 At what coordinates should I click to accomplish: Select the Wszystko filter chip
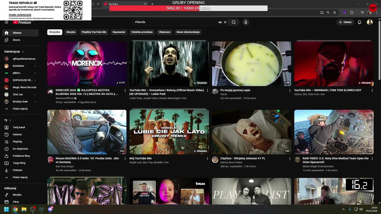[x=55, y=32]
